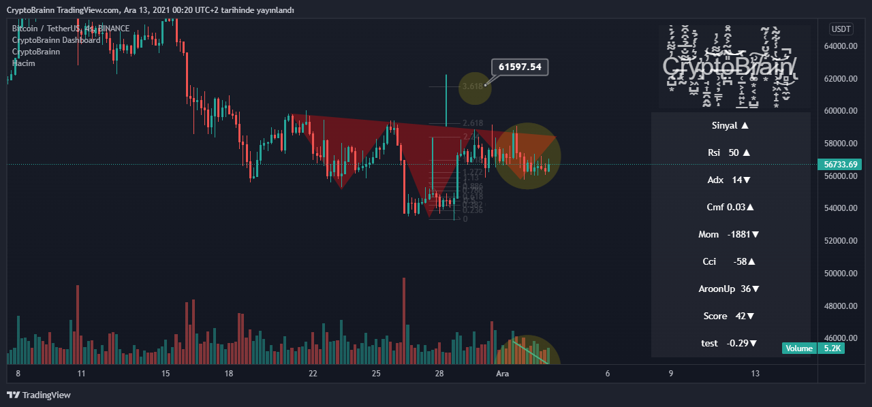The height and width of the screenshot is (407, 872).
Task: Click the Rsi 50 dashboard row
Action: [x=730, y=152]
